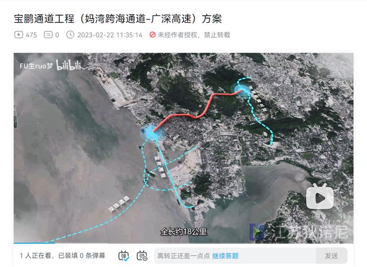Click the red no-repost prohibition icon
Image resolution: width=367 pixels, height=267 pixels.
coord(153,35)
